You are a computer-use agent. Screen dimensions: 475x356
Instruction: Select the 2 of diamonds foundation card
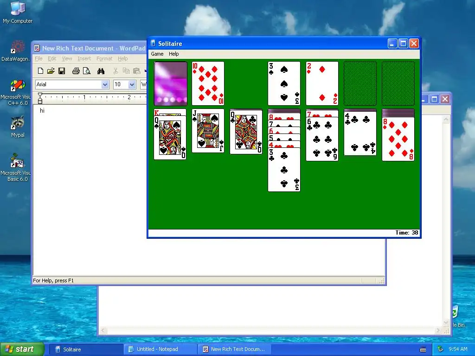(x=322, y=83)
